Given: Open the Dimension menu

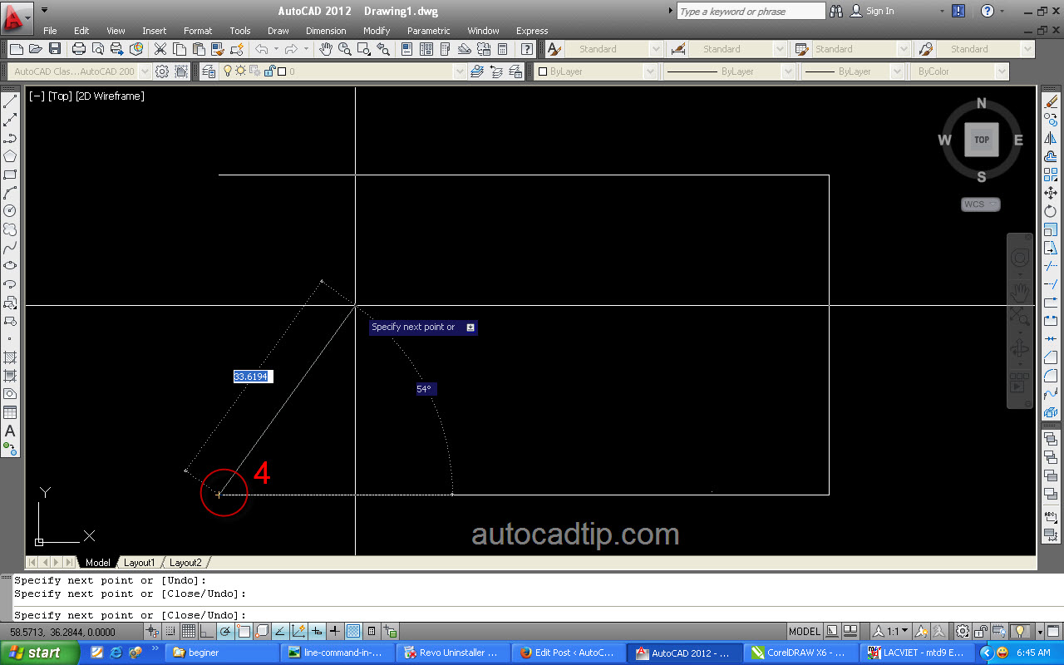Looking at the screenshot, I should pos(326,31).
